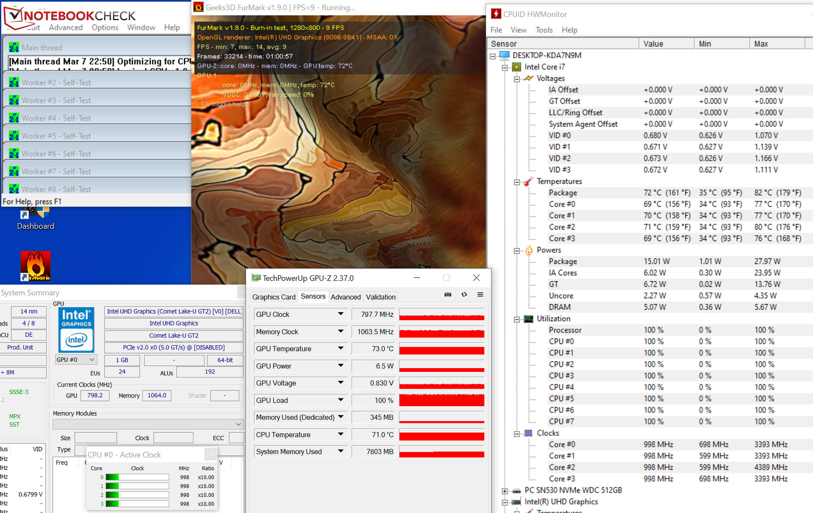Collapse the Temperatures section in HWMonitor
This screenshot has width=813, height=513.
coord(517,182)
